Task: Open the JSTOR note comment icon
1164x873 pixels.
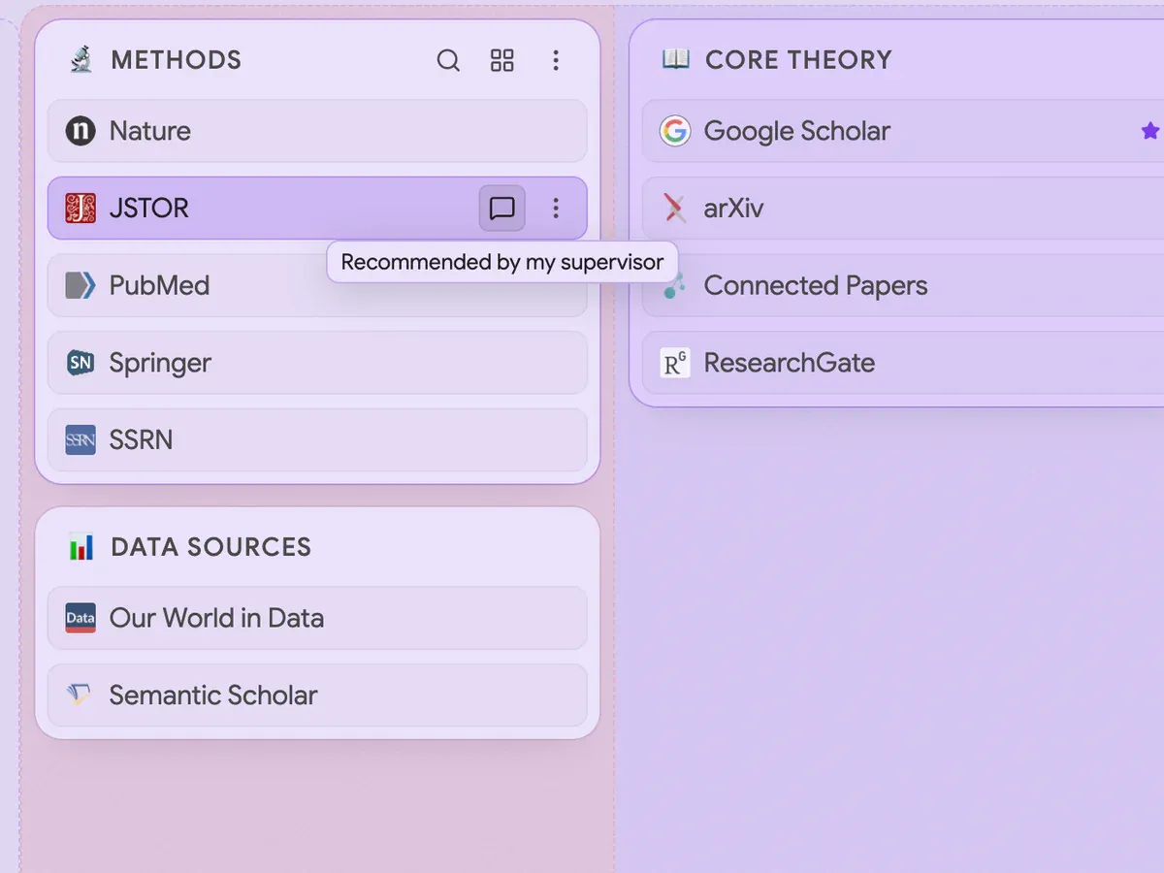Action: tap(502, 208)
